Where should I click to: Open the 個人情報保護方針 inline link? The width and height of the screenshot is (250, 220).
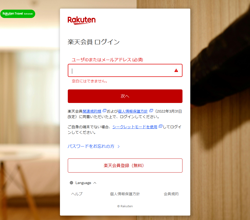coord(133,111)
